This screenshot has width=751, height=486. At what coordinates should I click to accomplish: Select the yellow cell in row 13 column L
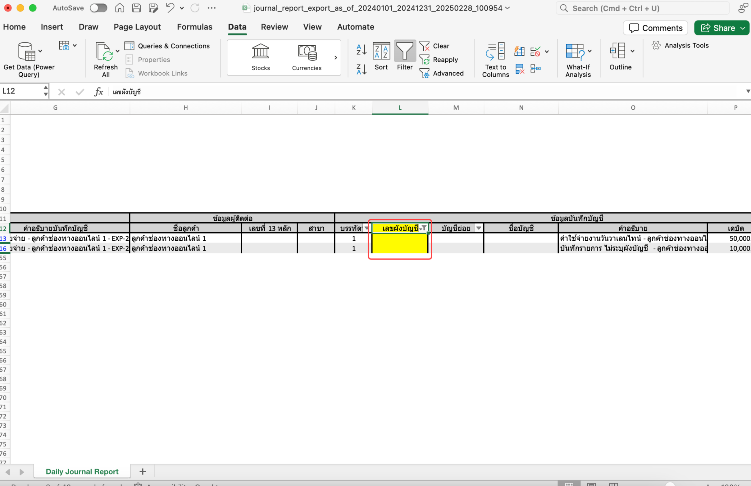tap(400, 238)
